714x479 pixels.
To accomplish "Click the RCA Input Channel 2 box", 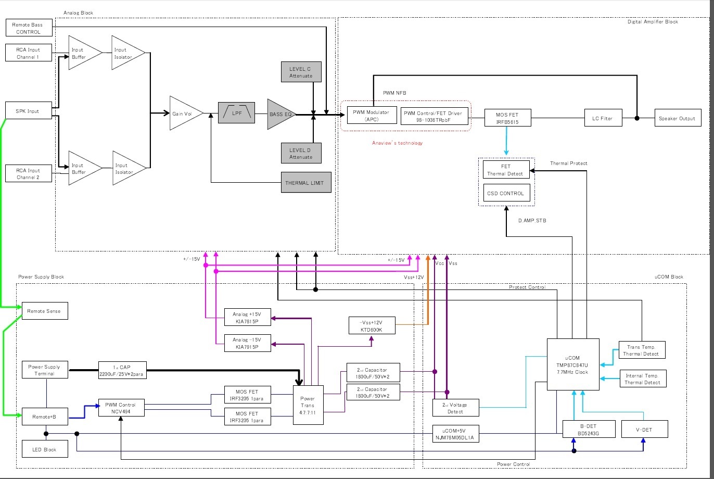I will (x=30, y=174).
